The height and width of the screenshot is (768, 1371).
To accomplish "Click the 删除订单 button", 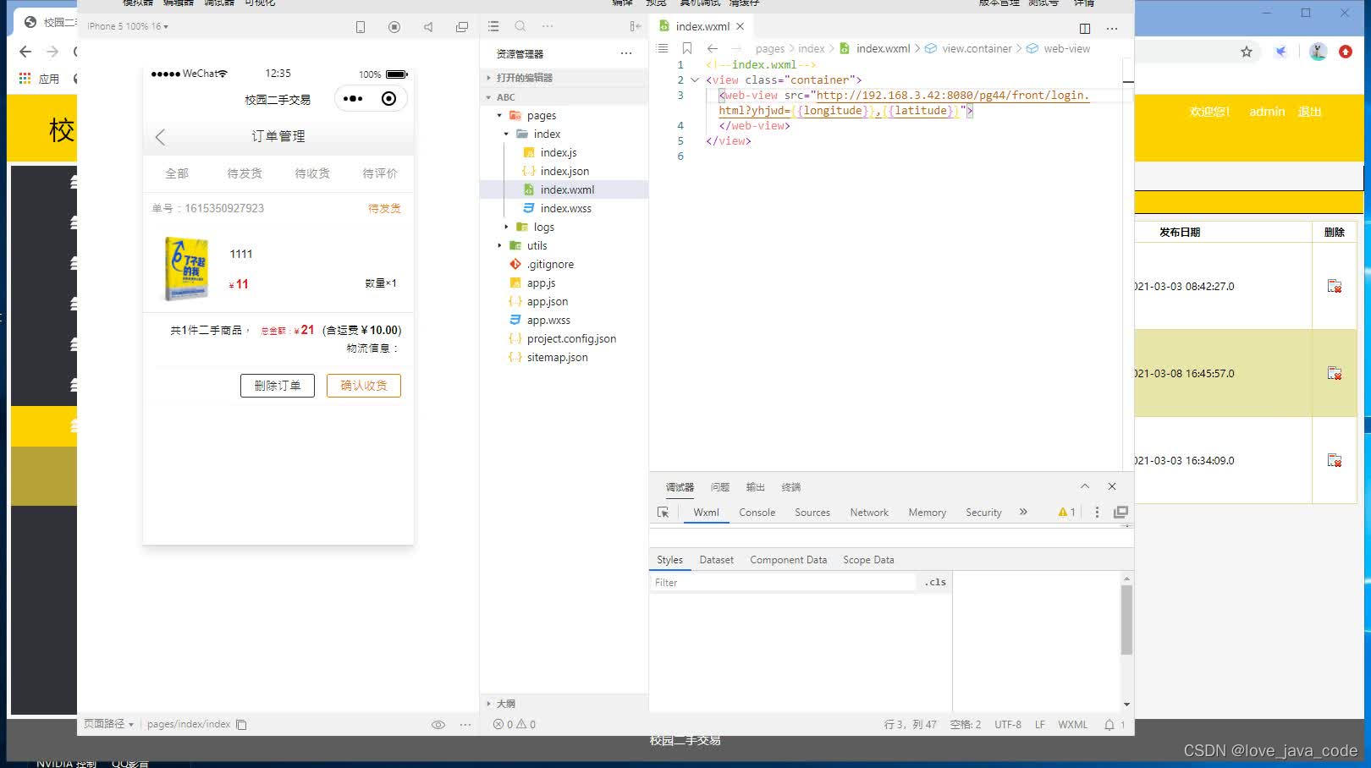I will (278, 386).
